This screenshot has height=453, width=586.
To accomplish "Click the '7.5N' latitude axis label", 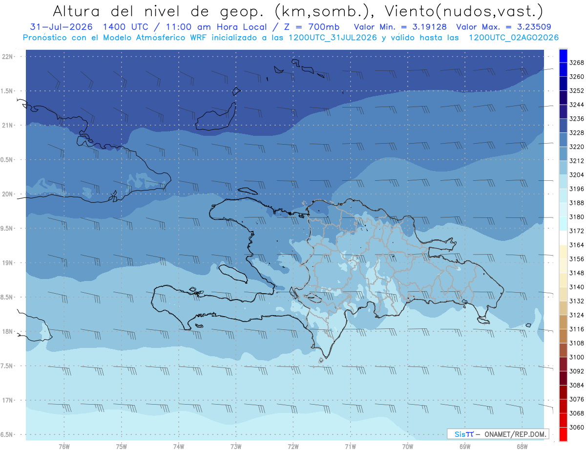I will [x=7, y=366].
